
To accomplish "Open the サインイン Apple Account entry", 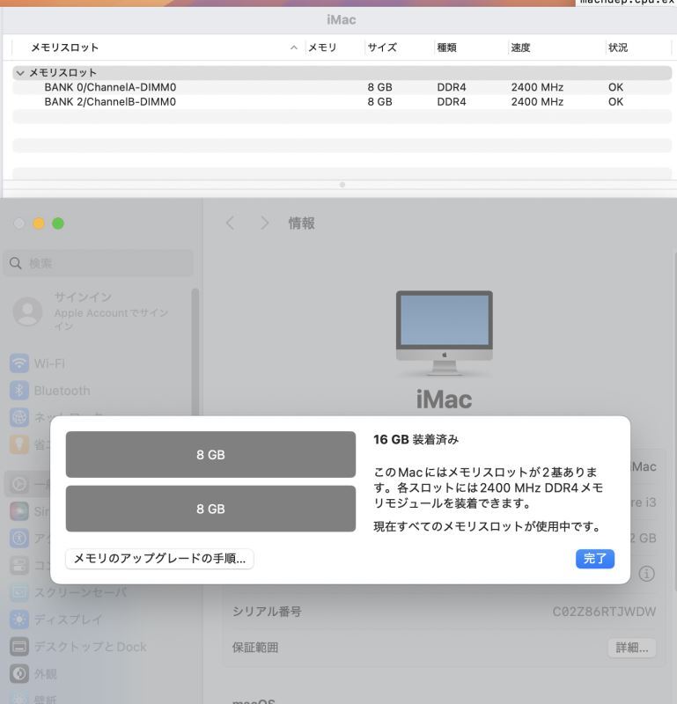I will [x=97, y=312].
